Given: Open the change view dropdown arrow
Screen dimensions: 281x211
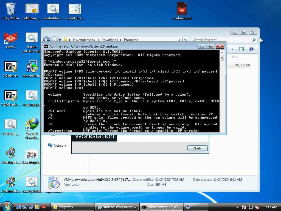Looking at the screenshot, I should pos(232,49).
